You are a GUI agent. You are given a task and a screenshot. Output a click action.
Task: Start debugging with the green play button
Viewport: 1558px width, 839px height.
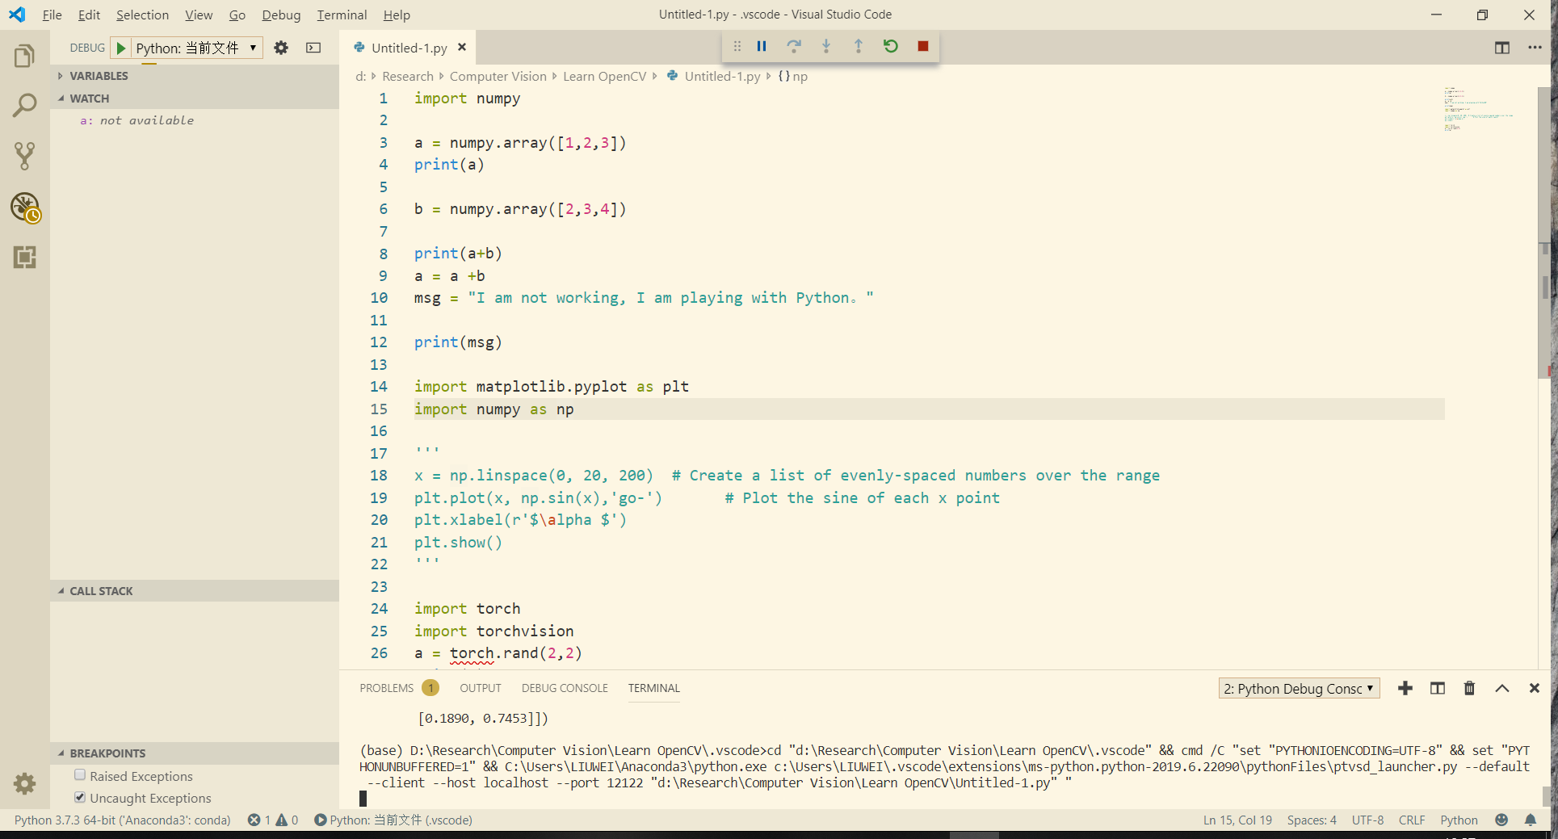point(120,48)
